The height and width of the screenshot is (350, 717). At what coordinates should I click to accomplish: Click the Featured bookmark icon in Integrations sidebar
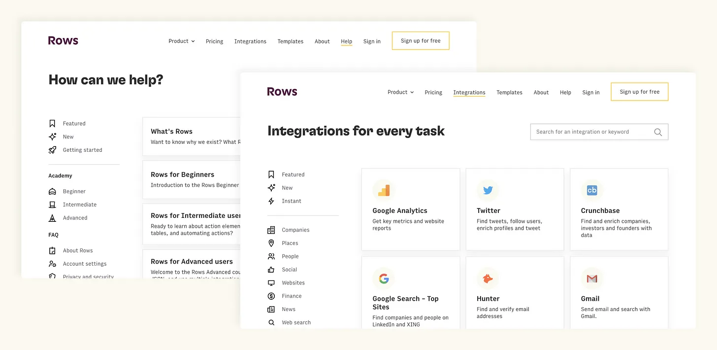[x=271, y=175]
